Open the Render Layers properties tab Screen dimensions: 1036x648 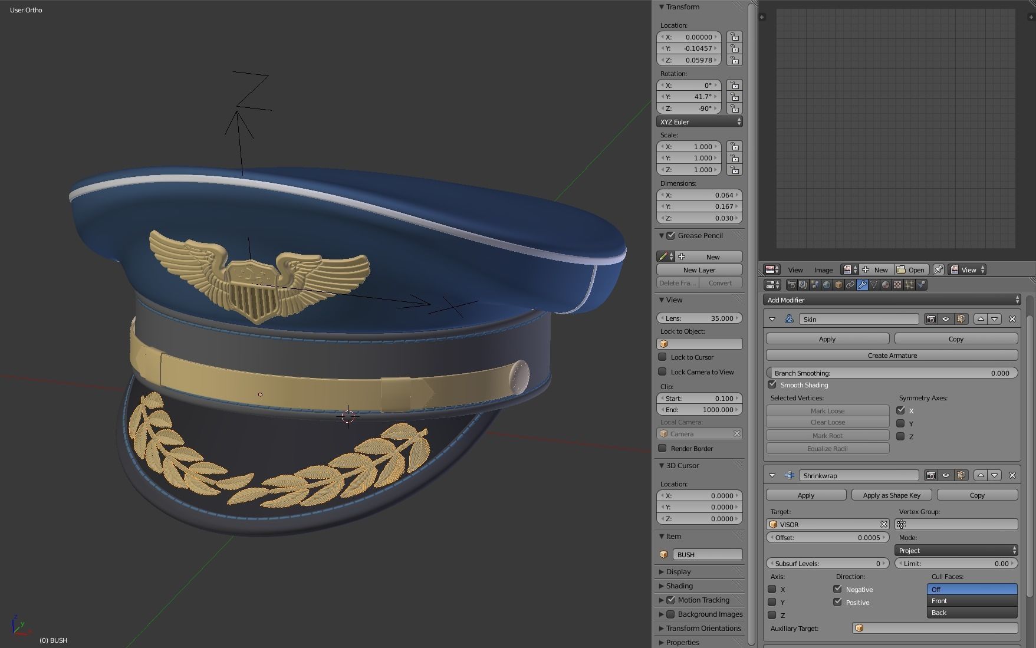pyautogui.click(x=803, y=285)
